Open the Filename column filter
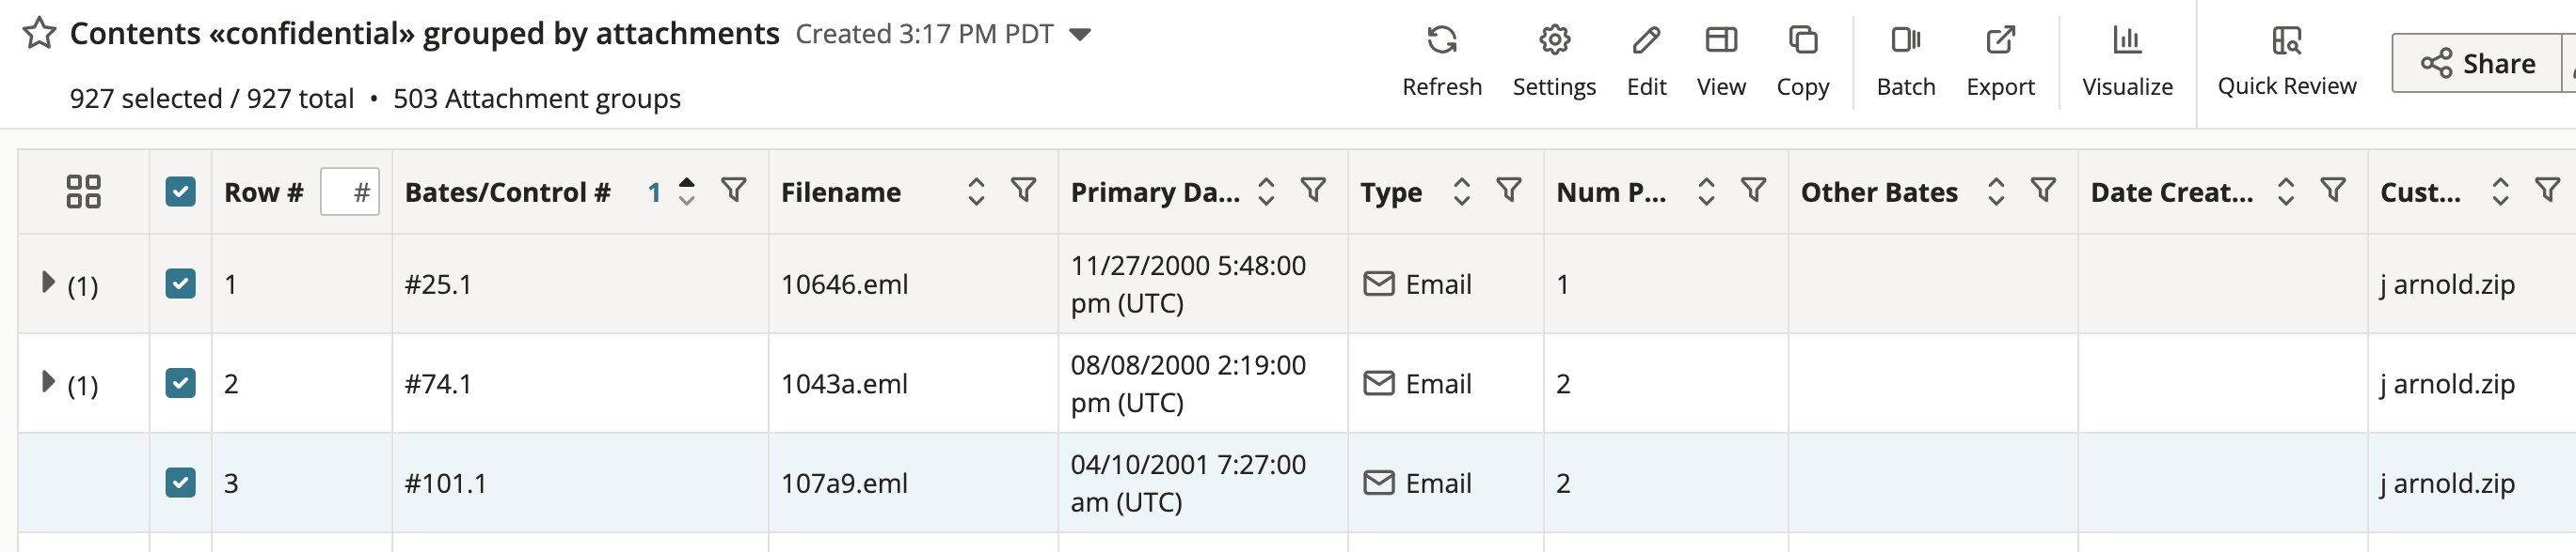Image resolution: width=2576 pixels, height=552 pixels. pos(1021,192)
